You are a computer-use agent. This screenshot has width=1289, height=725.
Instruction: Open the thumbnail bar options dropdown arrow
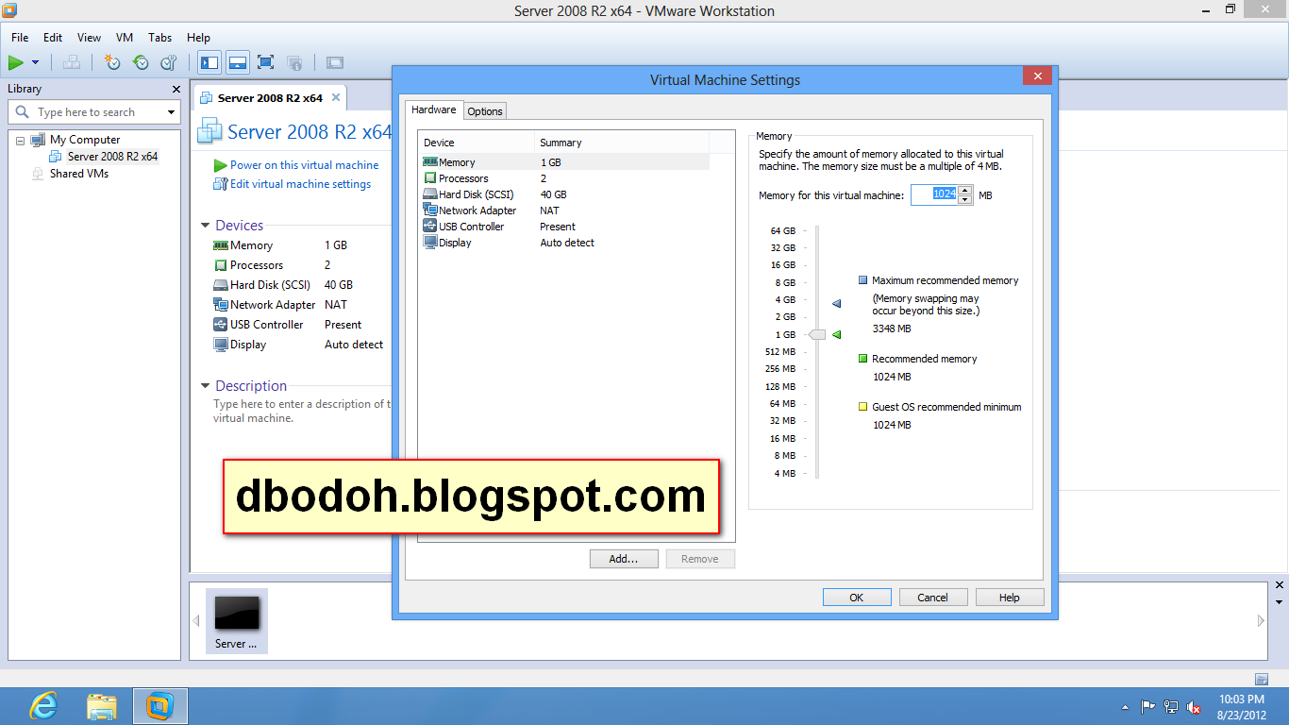(x=1280, y=601)
